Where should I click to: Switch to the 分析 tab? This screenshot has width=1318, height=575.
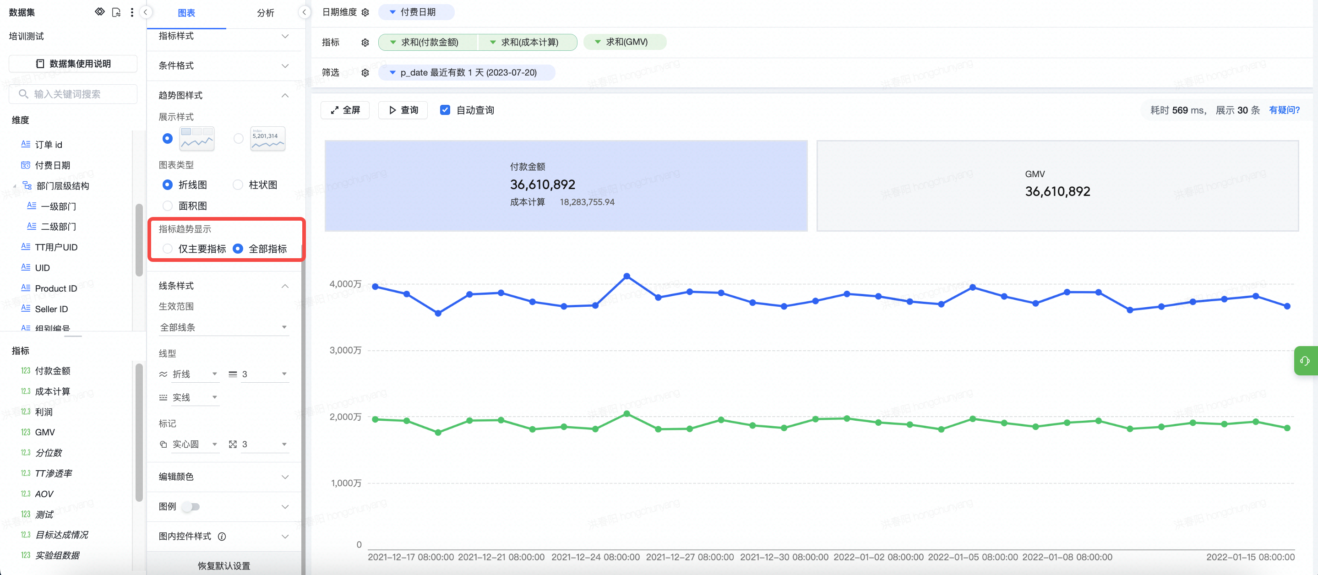pyautogui.click(x=266, y=13)
